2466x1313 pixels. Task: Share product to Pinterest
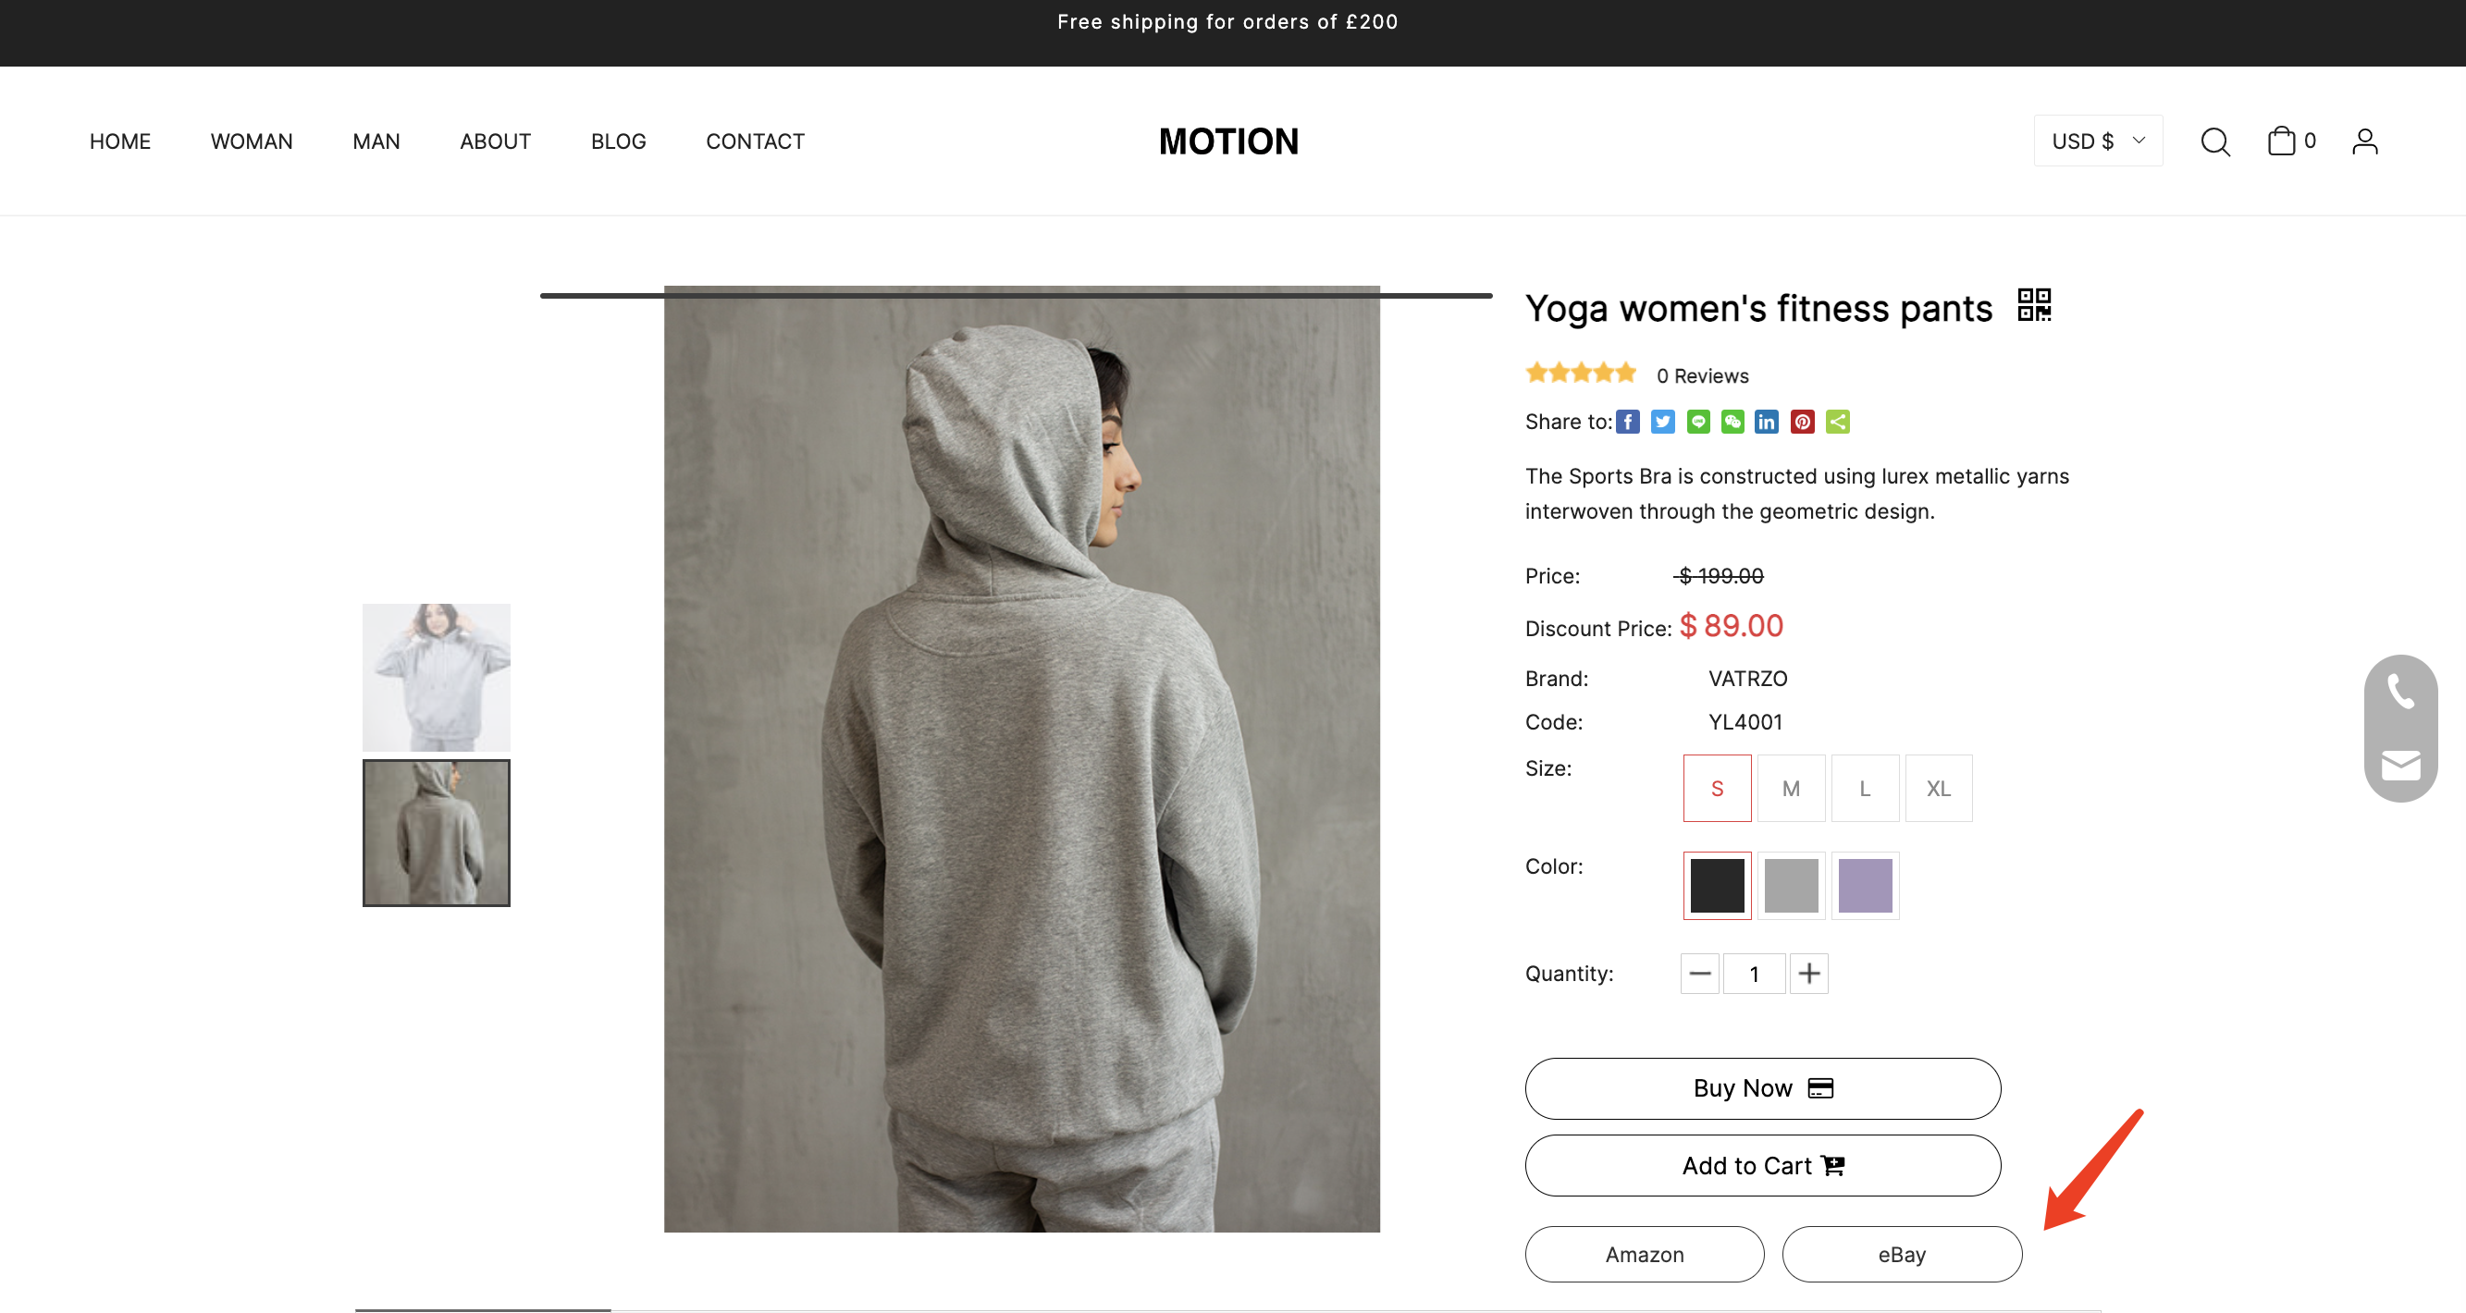(1802, 422)
